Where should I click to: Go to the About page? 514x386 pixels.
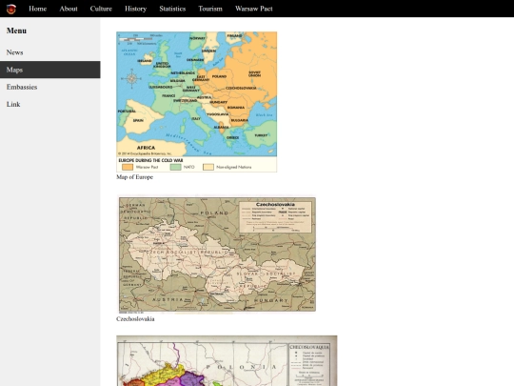click(69, 9)
